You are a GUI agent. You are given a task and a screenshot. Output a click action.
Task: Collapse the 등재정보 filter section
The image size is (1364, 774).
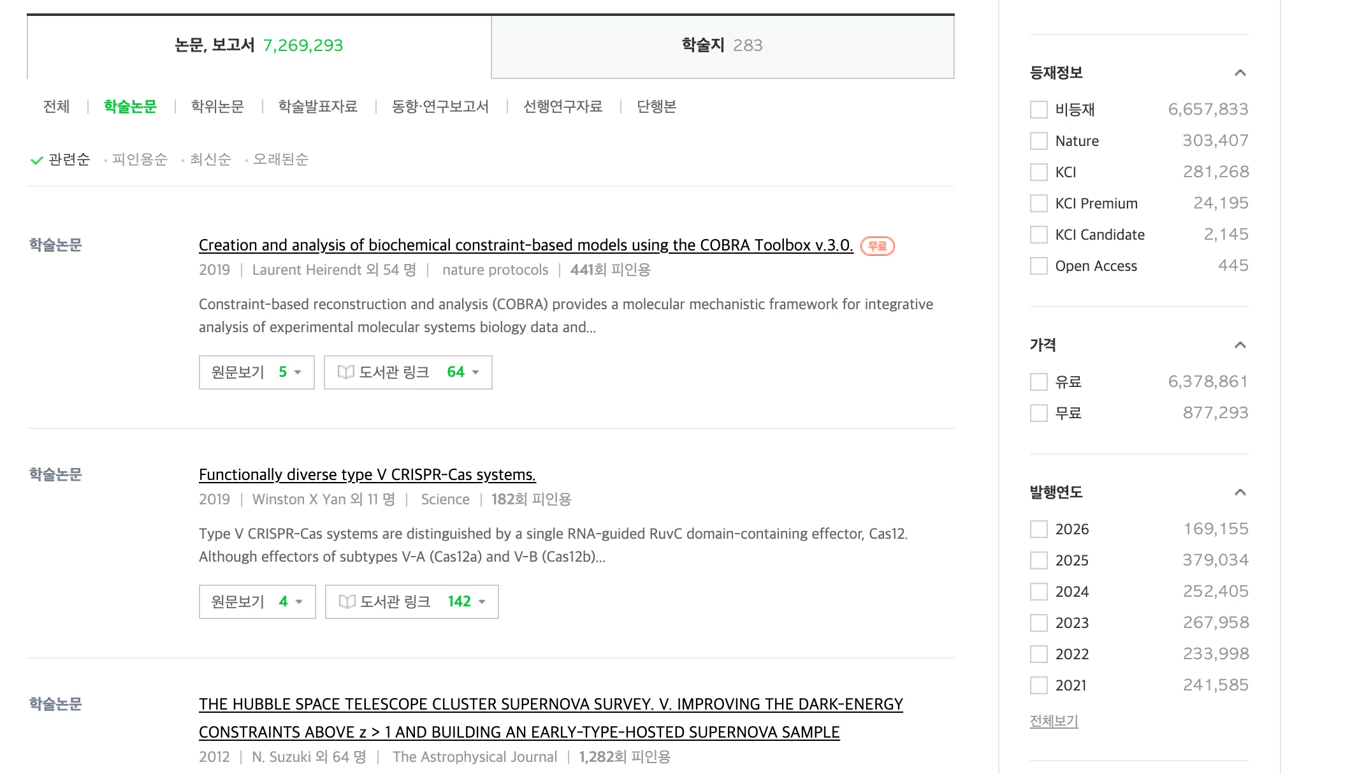coord(1240,73)
